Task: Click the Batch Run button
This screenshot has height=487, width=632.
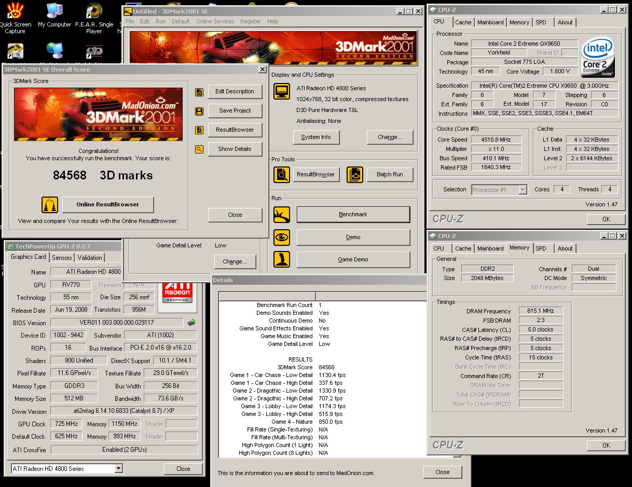Action: (x=390, y=175)
